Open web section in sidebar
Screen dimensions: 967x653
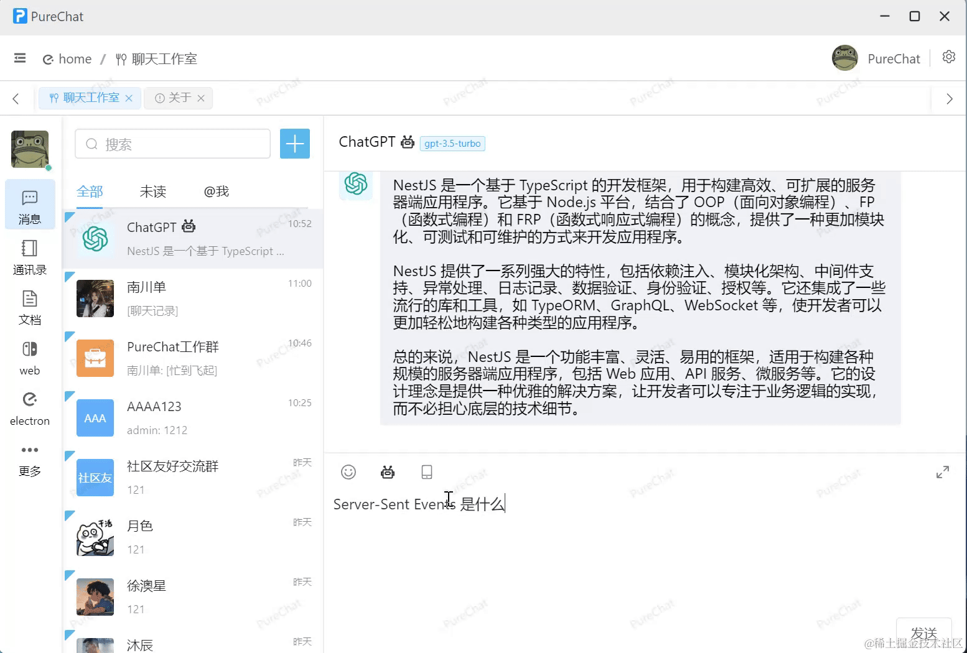pyautogui.click(x=30, y=358)
